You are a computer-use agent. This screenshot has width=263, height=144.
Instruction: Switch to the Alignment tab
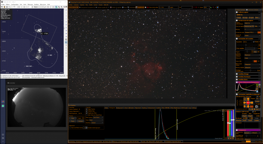[x=138, y=108]
